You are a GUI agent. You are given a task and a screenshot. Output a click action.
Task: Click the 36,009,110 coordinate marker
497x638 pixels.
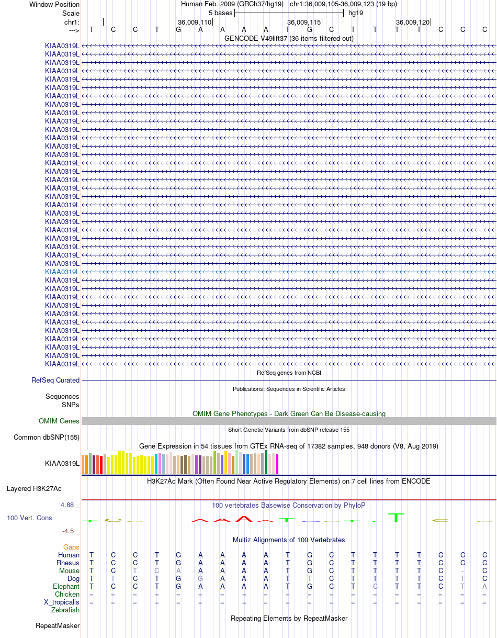click(x=195, y=22)
